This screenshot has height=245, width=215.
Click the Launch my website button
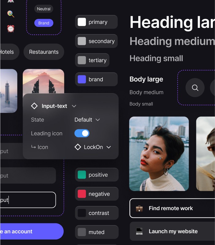pos(172,231)
